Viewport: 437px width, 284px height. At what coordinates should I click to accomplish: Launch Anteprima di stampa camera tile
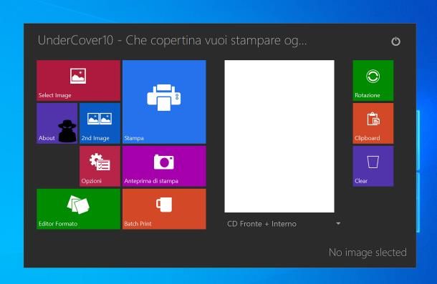(x=164, y=166)
